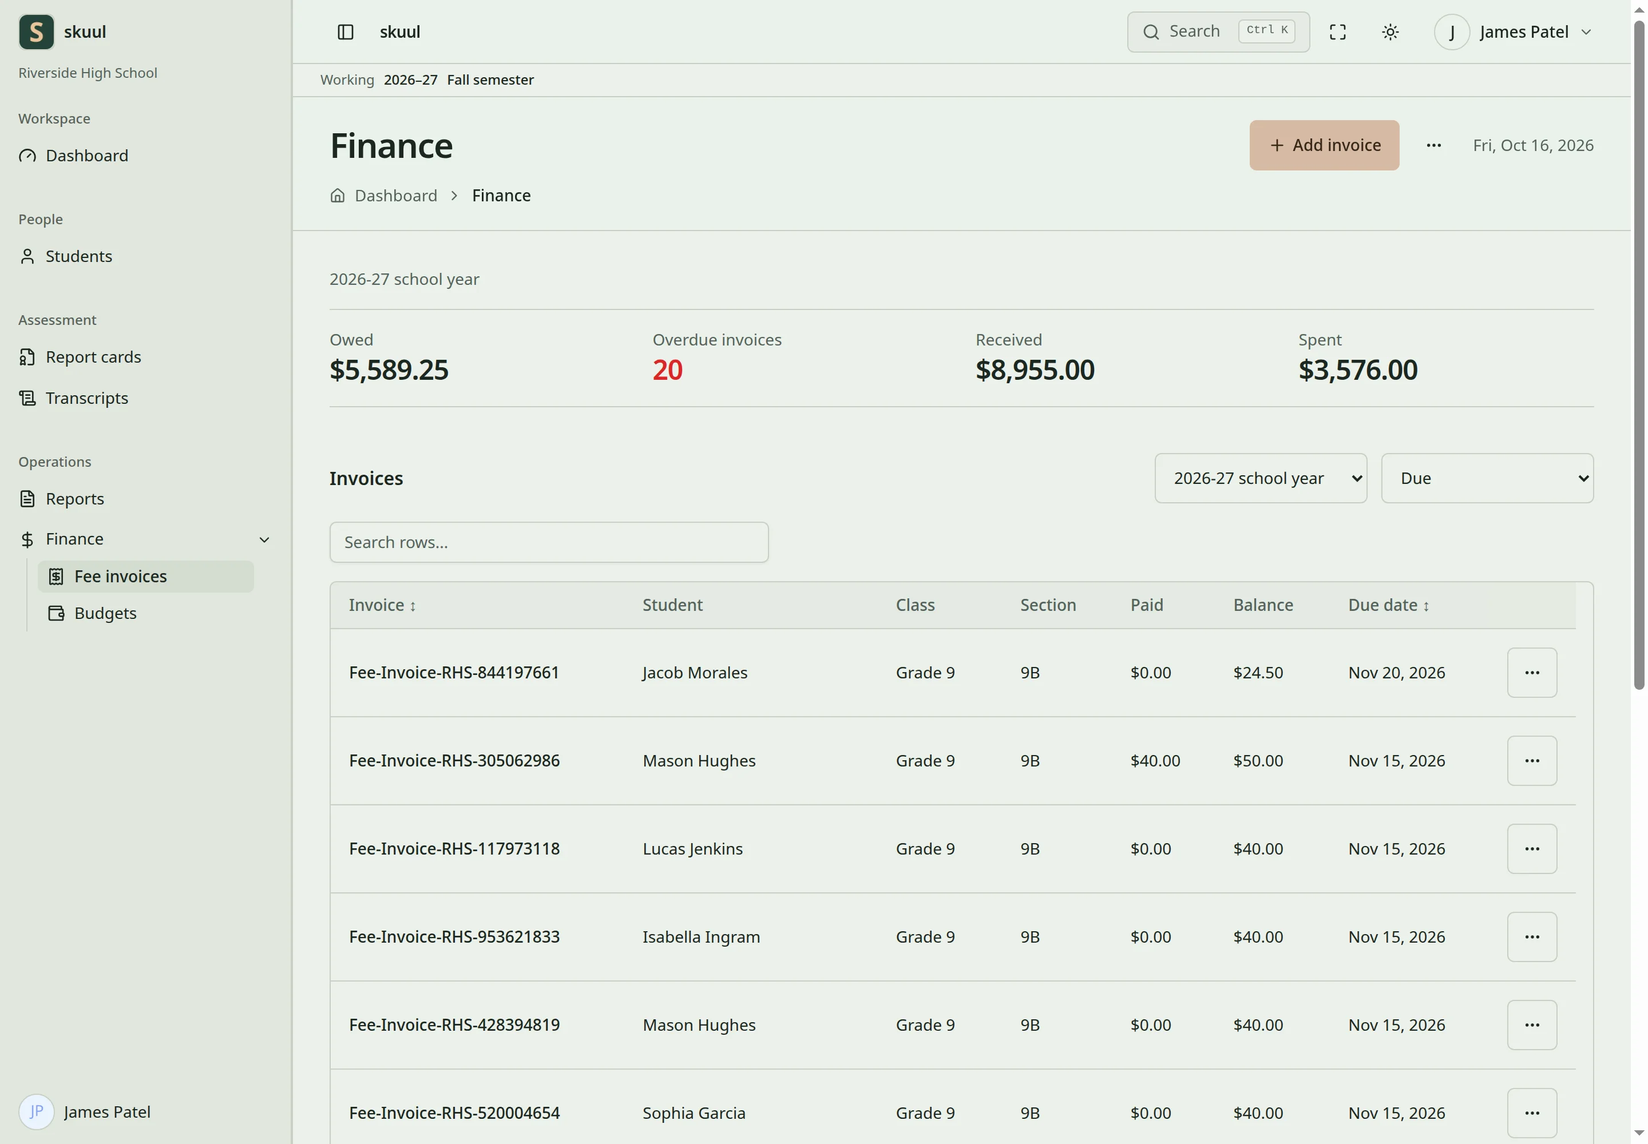This screenshot has width=1648, height=1144.
Task: Open the global Search box in header
Action: click(x=1218, y=31)
